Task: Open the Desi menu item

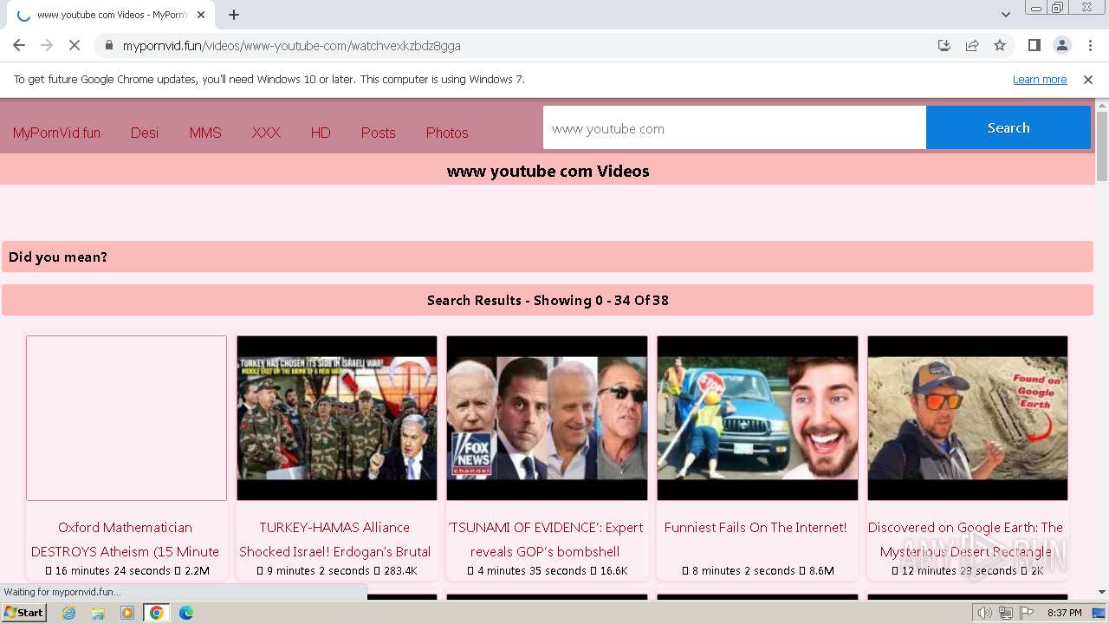Action: pos(145,133)
